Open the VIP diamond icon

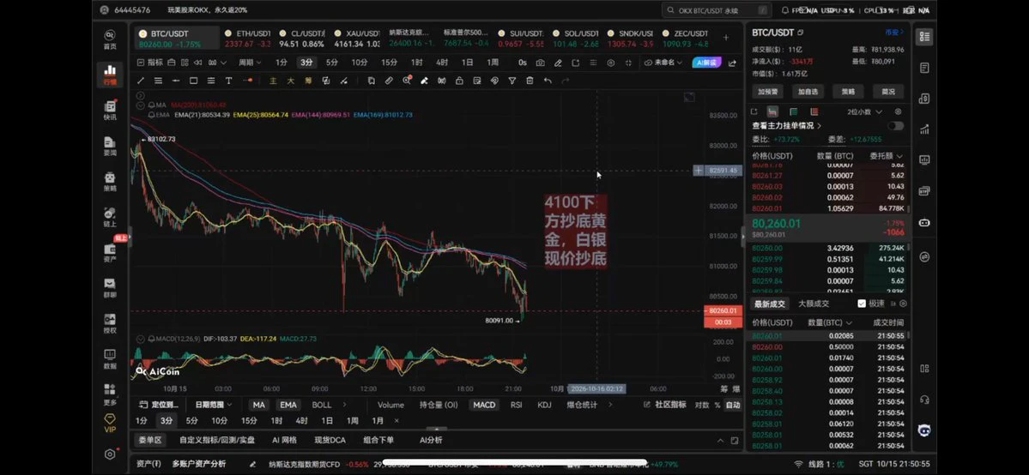[110, 423]
